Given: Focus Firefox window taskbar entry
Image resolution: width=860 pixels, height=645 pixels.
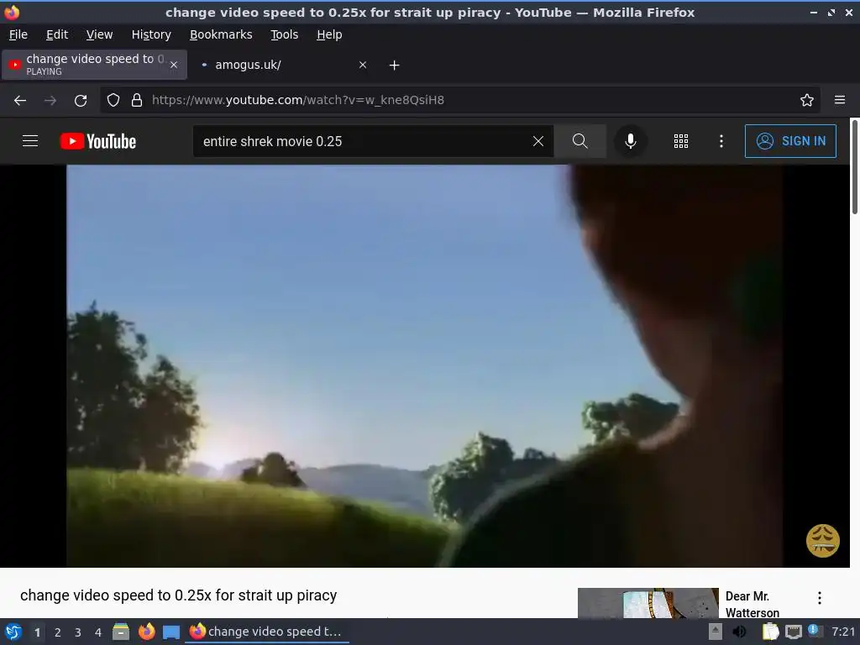Looking at the screenshot, I should pos(267,632).
